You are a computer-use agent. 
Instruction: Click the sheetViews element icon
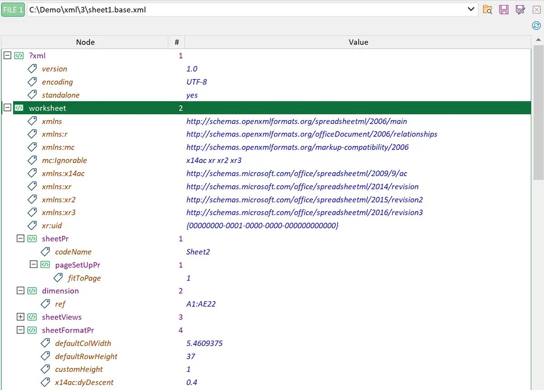pos(32,317)
